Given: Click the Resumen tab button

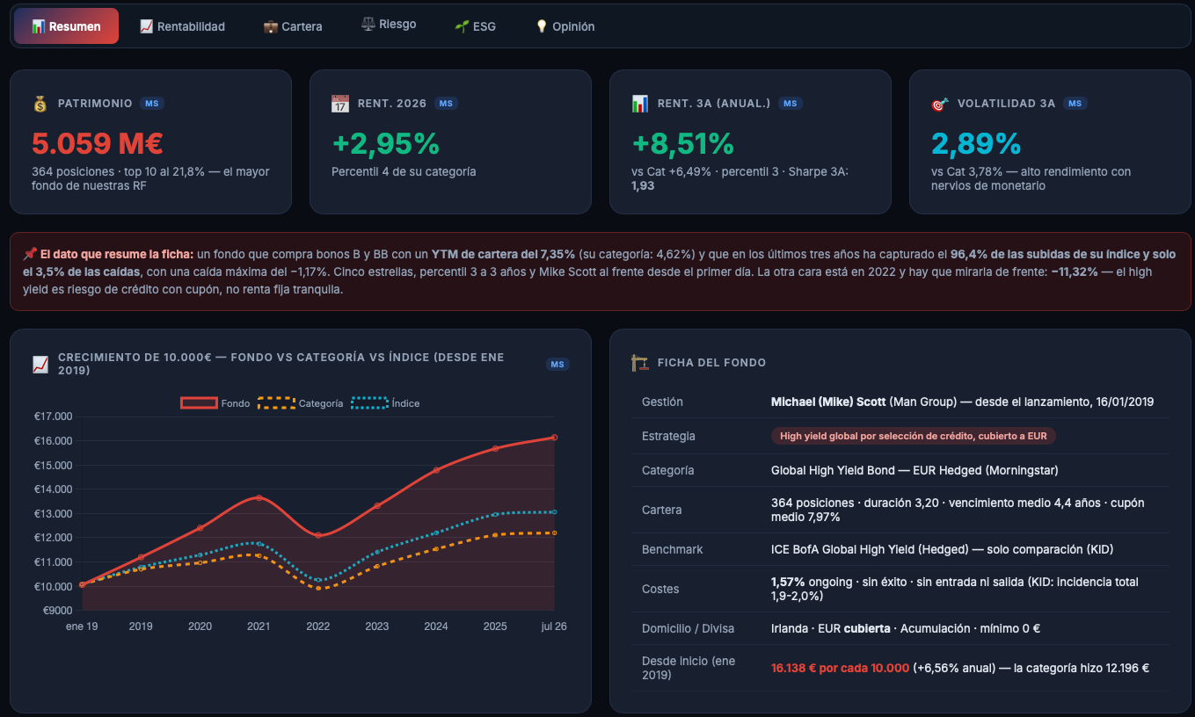Looking at the screenshot, I should point(67,26).
